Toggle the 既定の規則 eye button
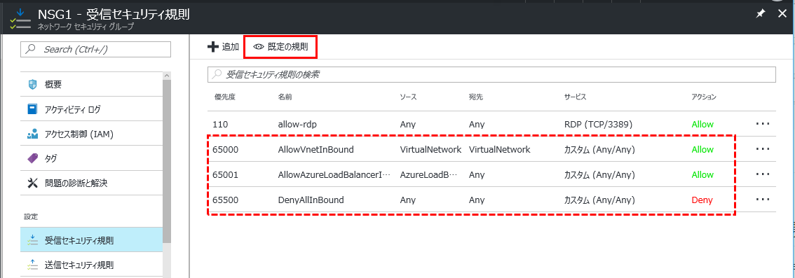The image size is (795, 278). pos(281,47)
